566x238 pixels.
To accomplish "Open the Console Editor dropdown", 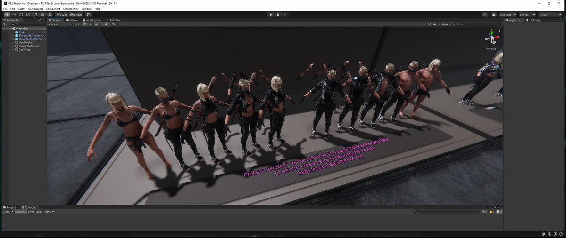I will coord(49,212).
